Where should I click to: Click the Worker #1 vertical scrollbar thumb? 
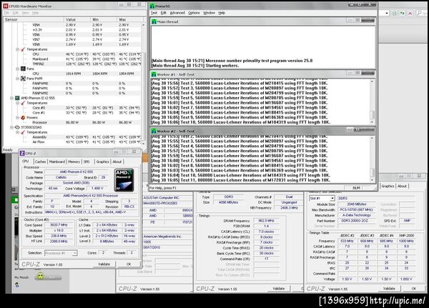pos(372,114)
